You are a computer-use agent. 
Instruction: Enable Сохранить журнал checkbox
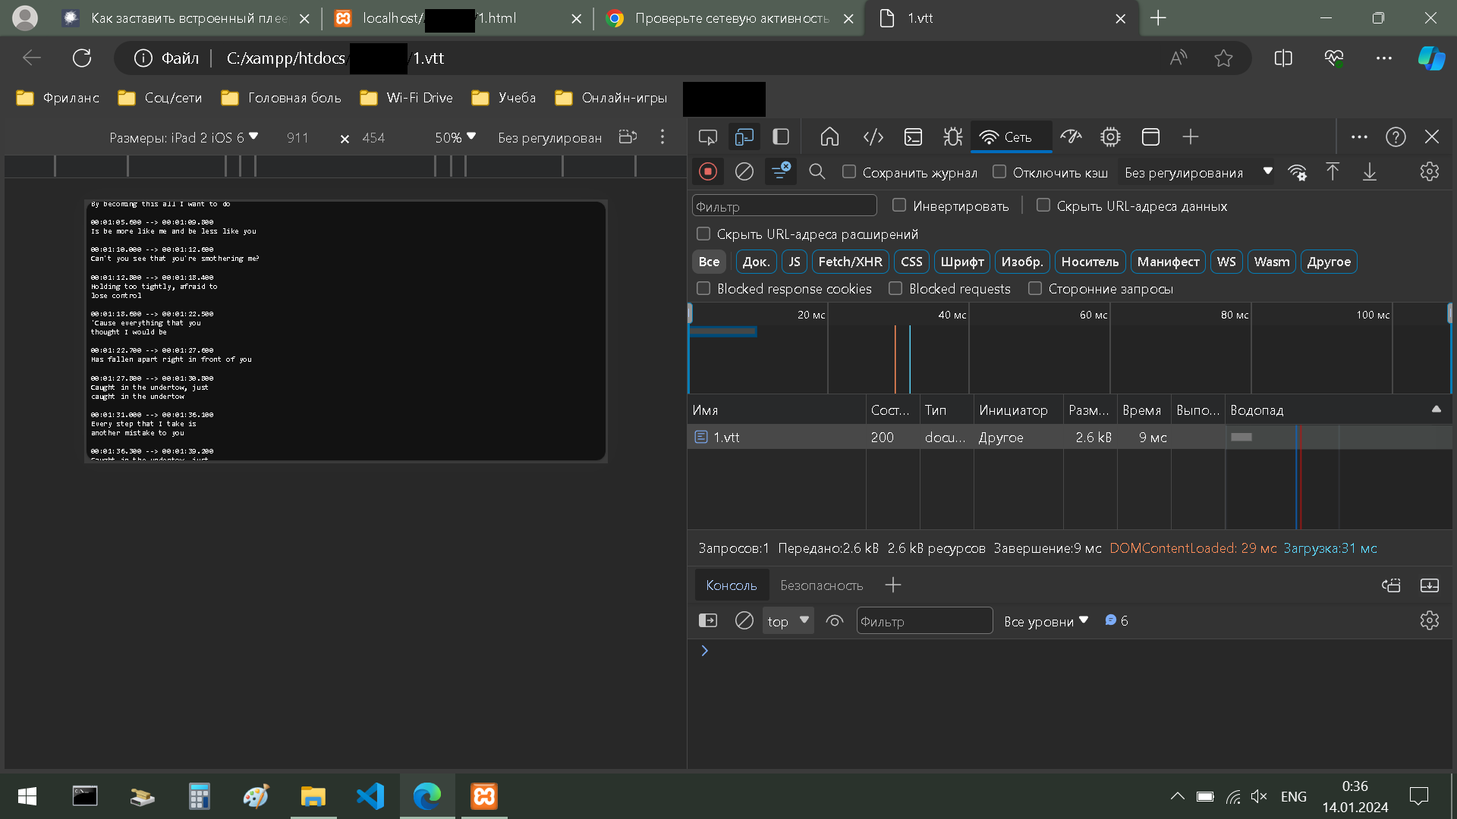point(849,172)
